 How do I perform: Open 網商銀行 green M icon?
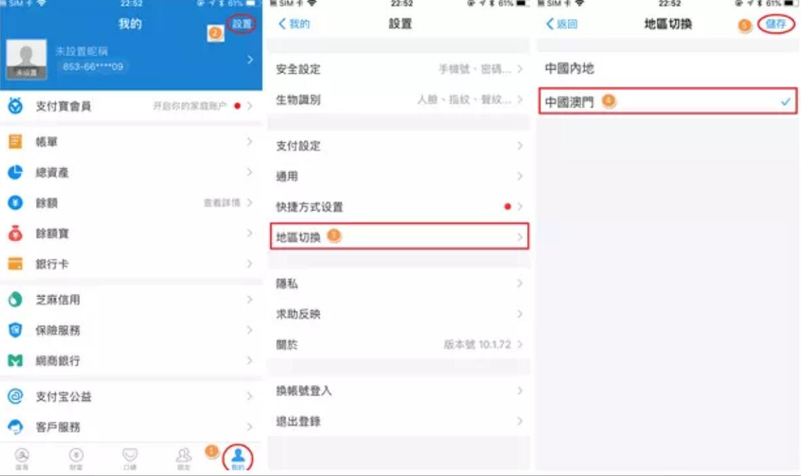pos(16,361)
